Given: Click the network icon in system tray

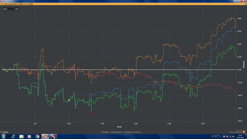Looking at the screenshot, I should 230,137.
